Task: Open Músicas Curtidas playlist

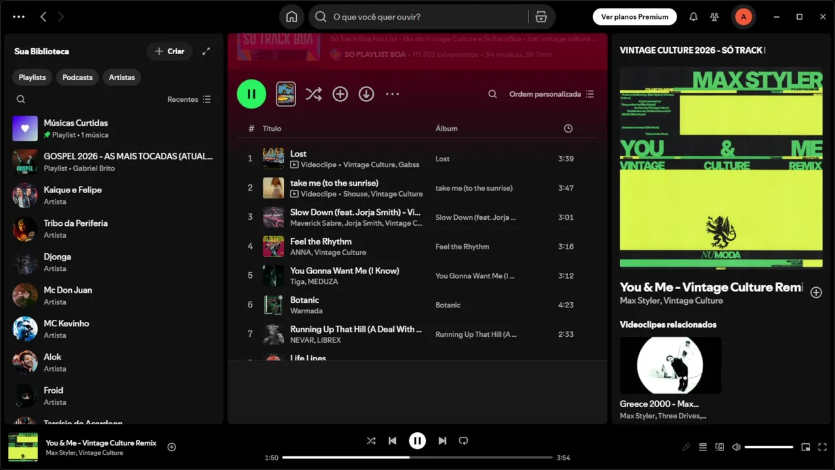Action: pyautogui.click(x=114, y=129)
